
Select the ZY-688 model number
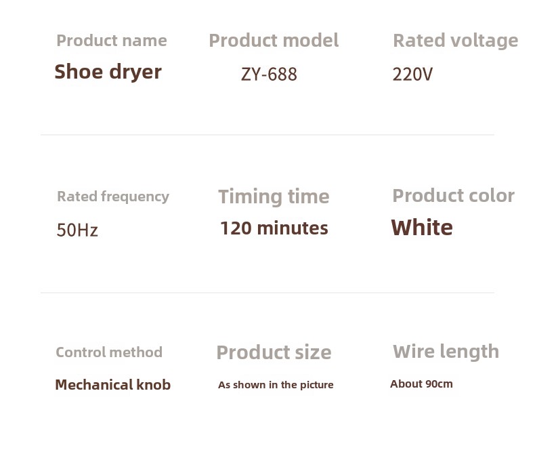pos(269,75)
